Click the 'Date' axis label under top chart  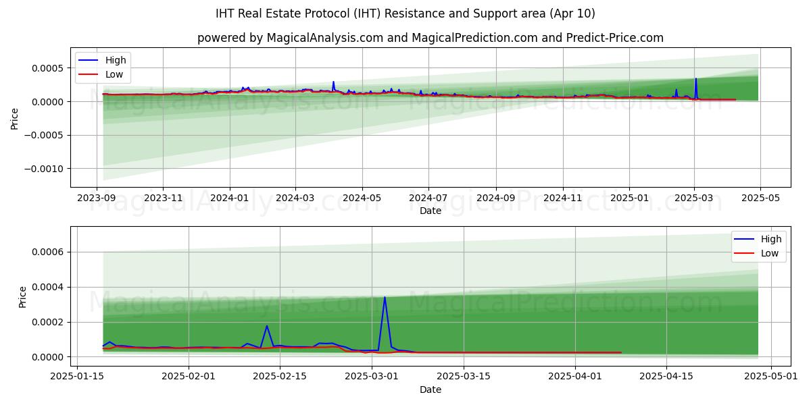431,211
